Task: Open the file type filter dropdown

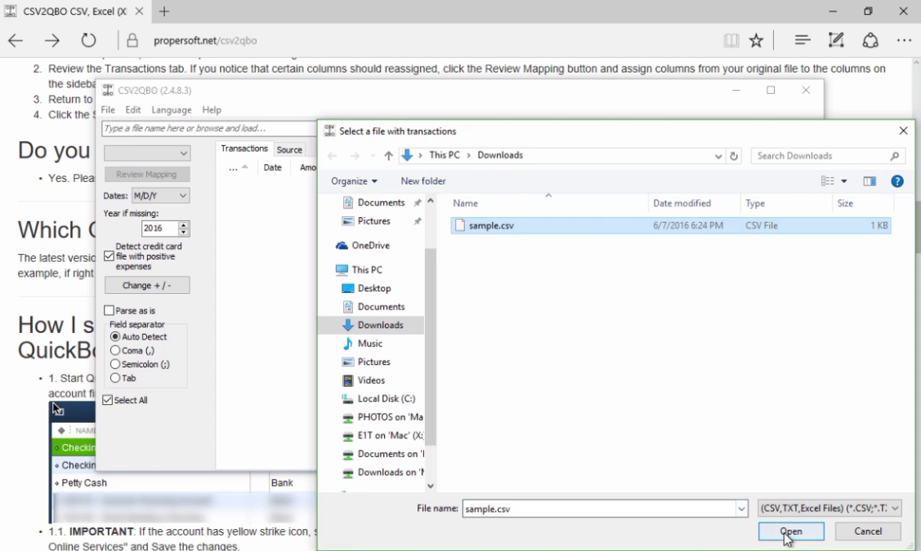Action: coord(829,509)
